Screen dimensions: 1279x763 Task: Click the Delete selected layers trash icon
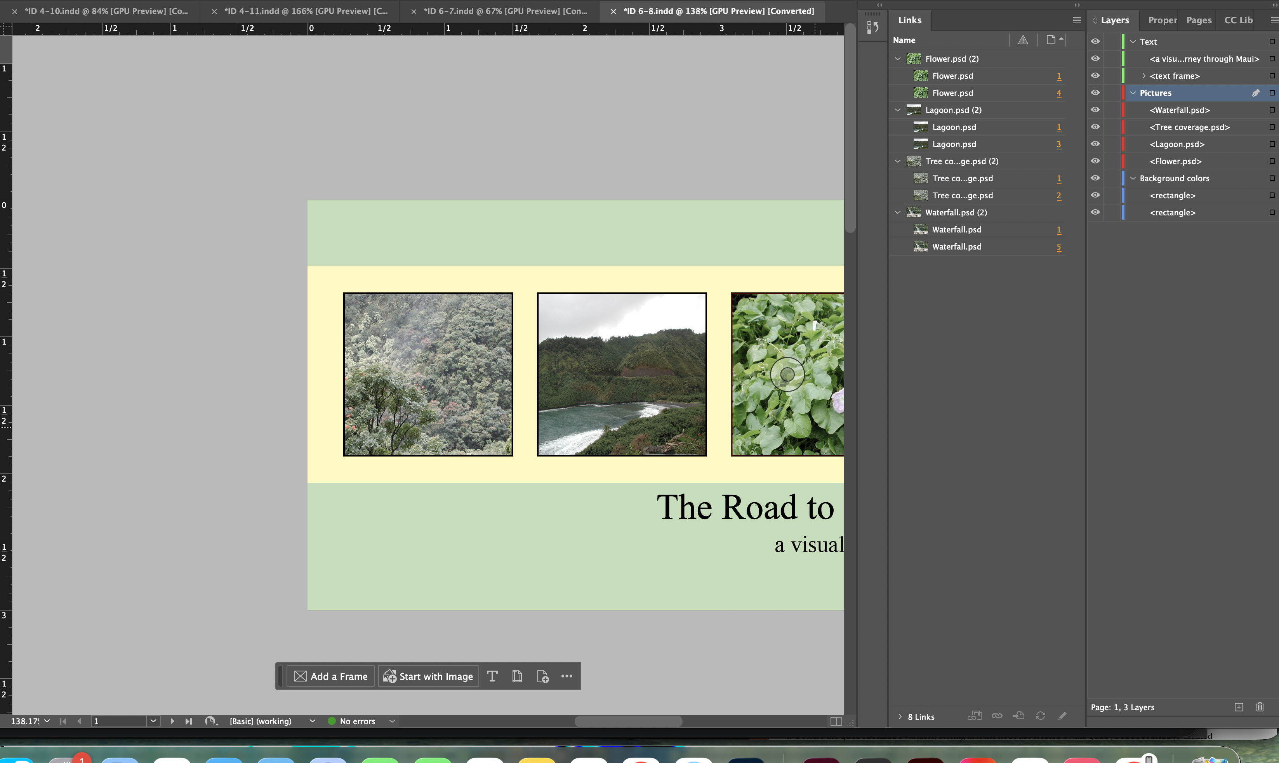point(1260,707)
